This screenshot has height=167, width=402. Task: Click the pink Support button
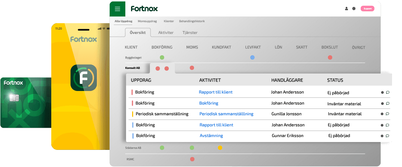coord(367,9)
